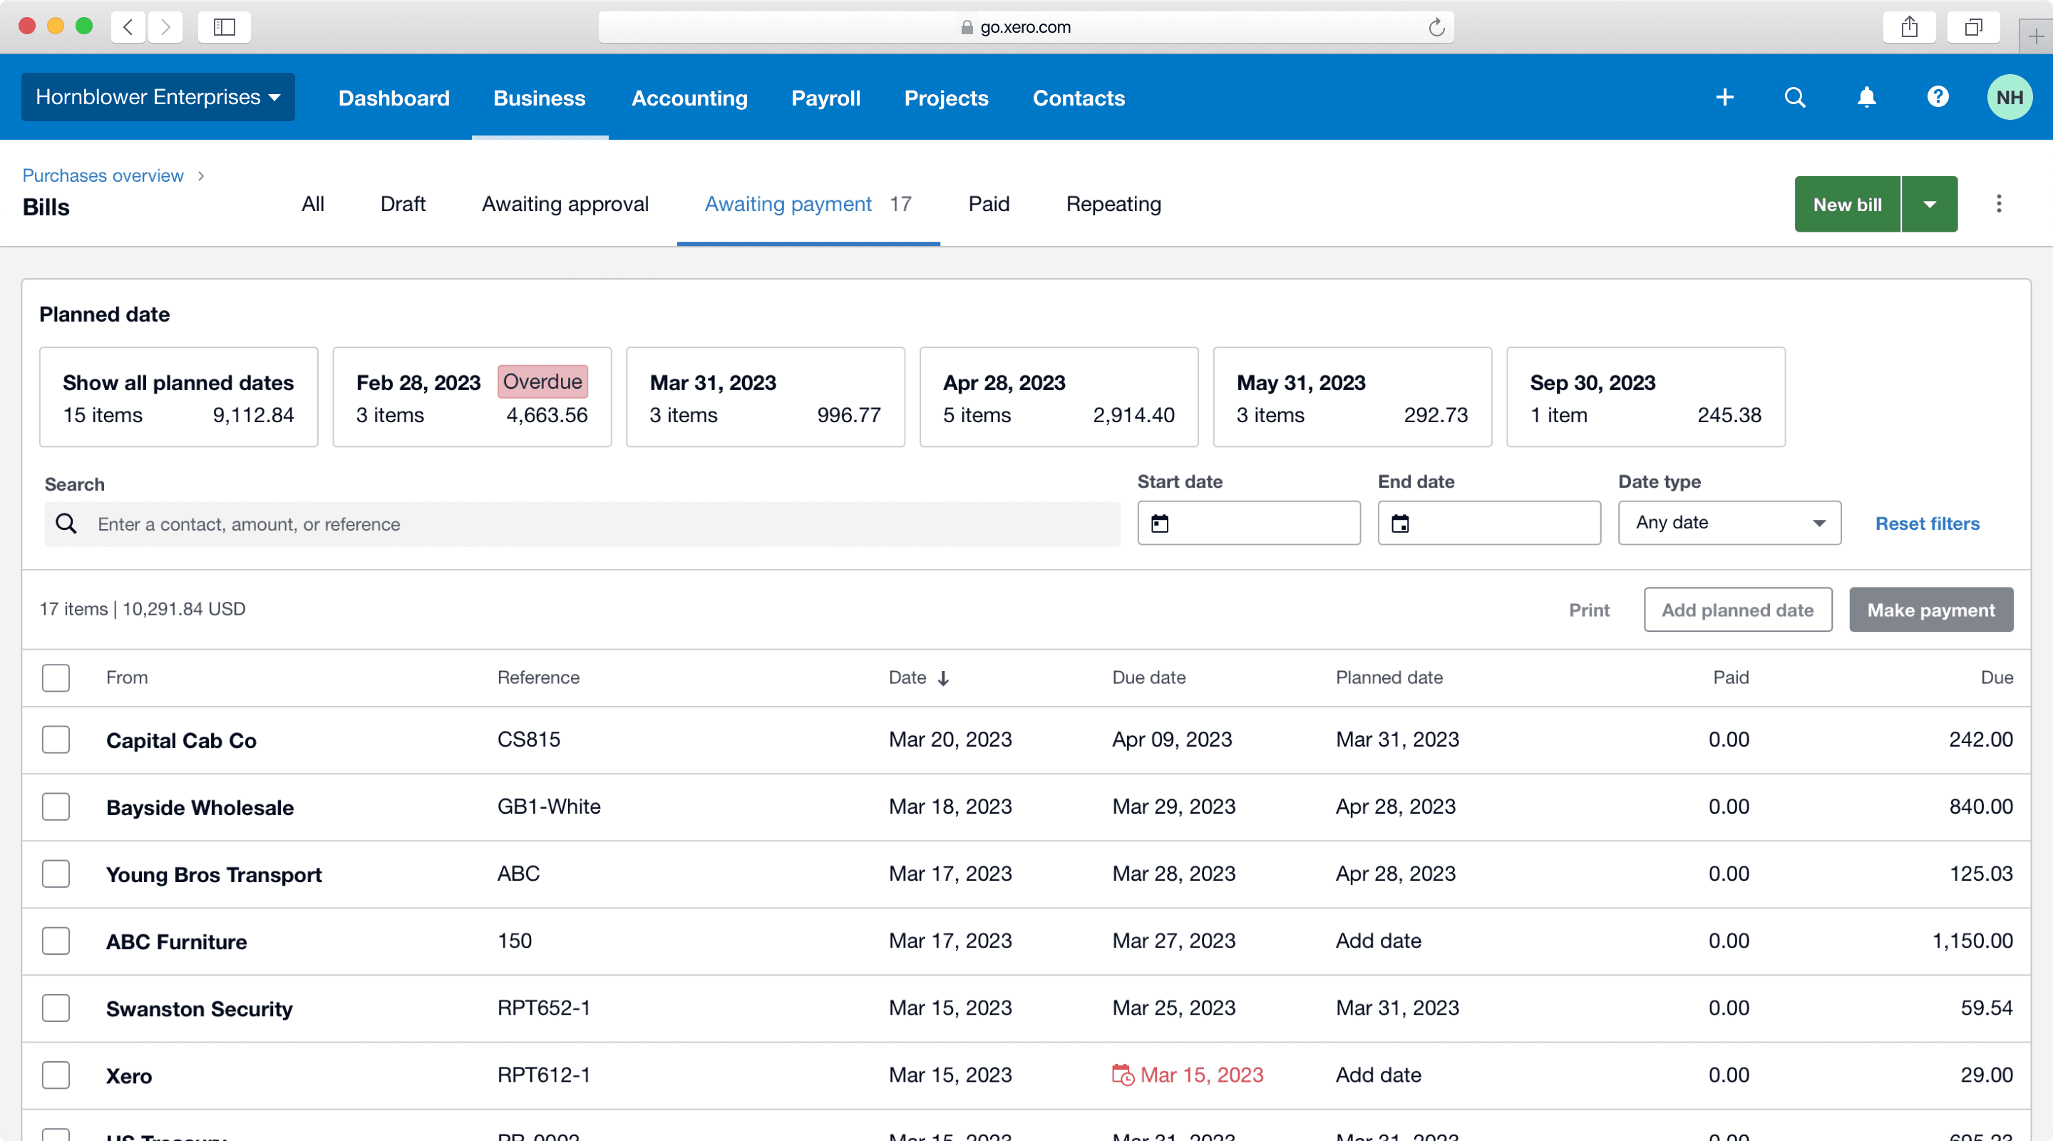Open notifications bell icon

[1866, 97]
